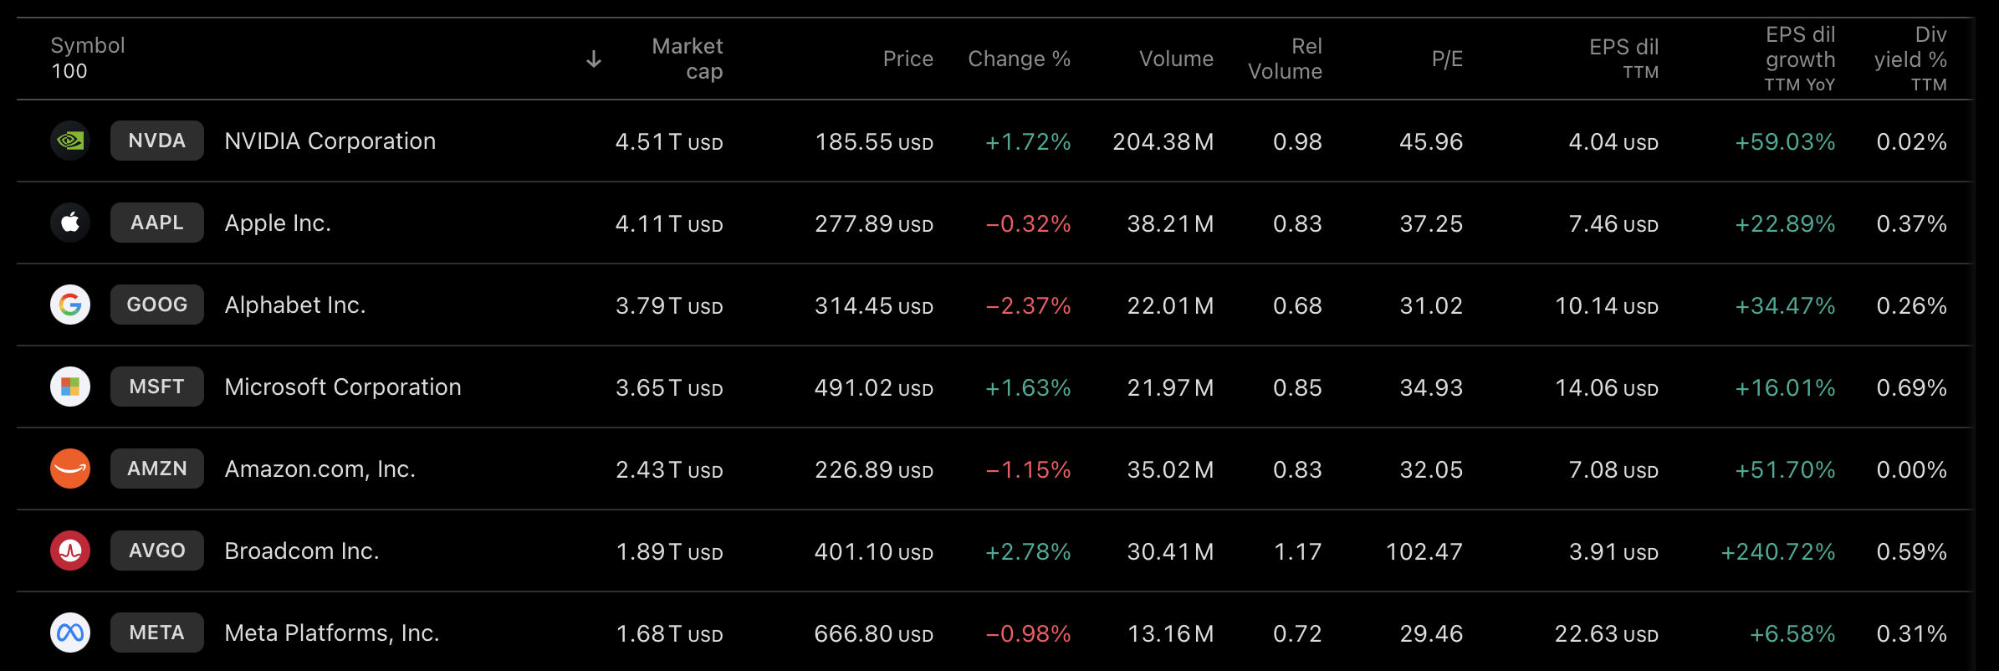Open the AAPL ticker badge
Viewport: 1999px width, 671px height.
pos(157,223)
